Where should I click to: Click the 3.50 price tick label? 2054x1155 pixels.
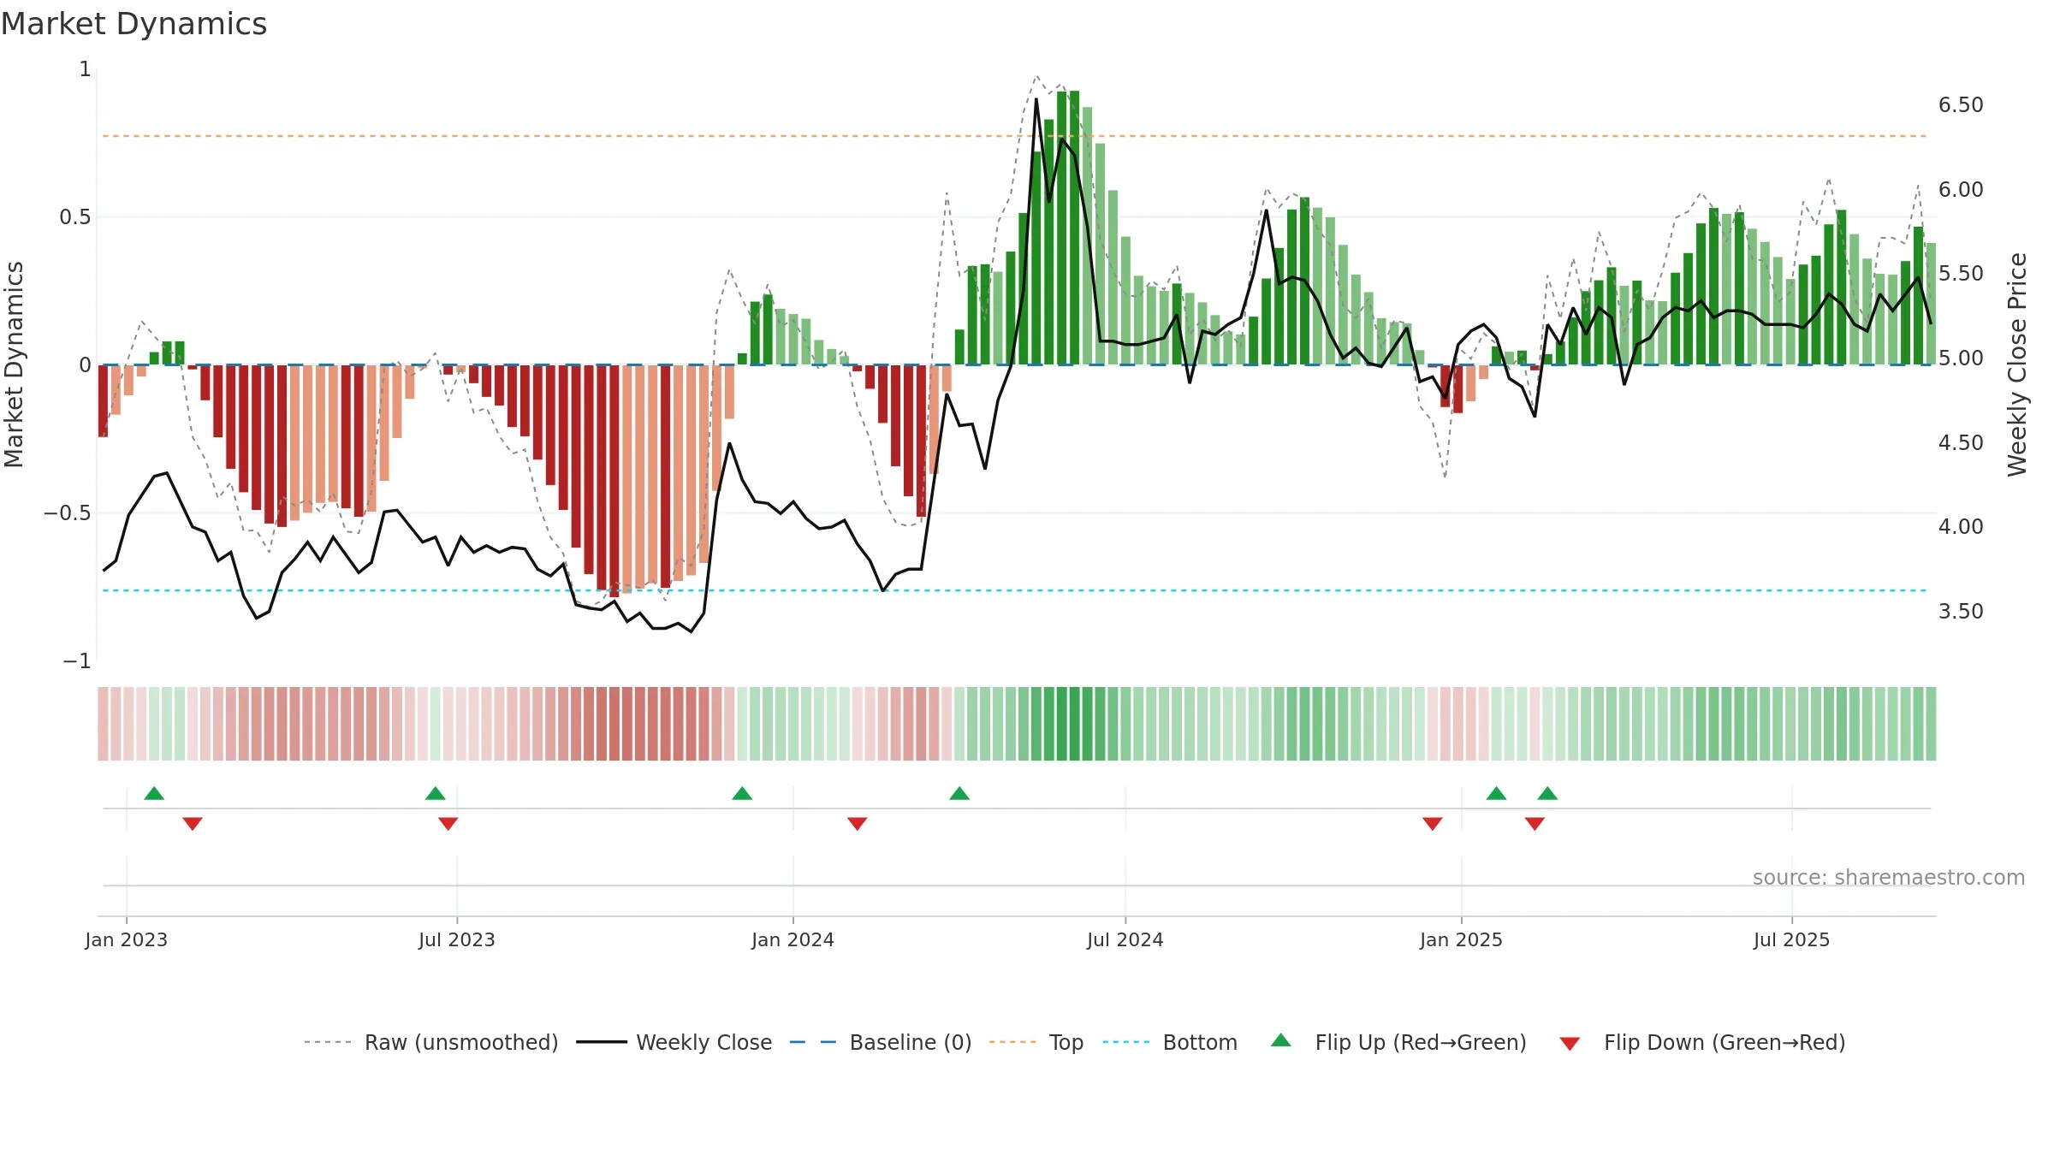click(1961, 612)
